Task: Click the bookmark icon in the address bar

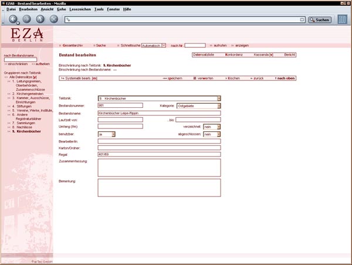Action: coord(68,20)
